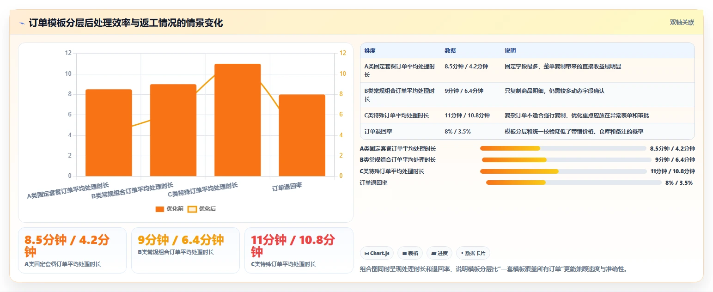The image size is (713, 292).
Task: Click the 优化前 orange legend swatch
Action: click(160, 209)
